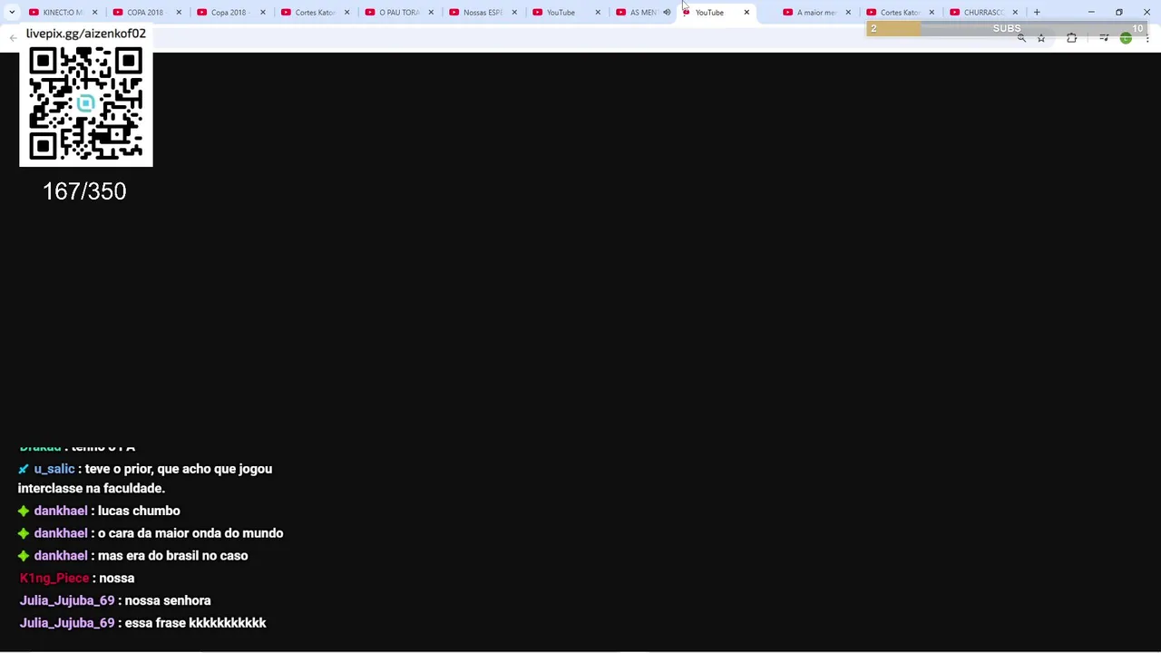Viewport: 1161px width, 653px height.
Task: Click the SUBS goal progress bar
Action: pyautogui.click(x=1008, y=28)
